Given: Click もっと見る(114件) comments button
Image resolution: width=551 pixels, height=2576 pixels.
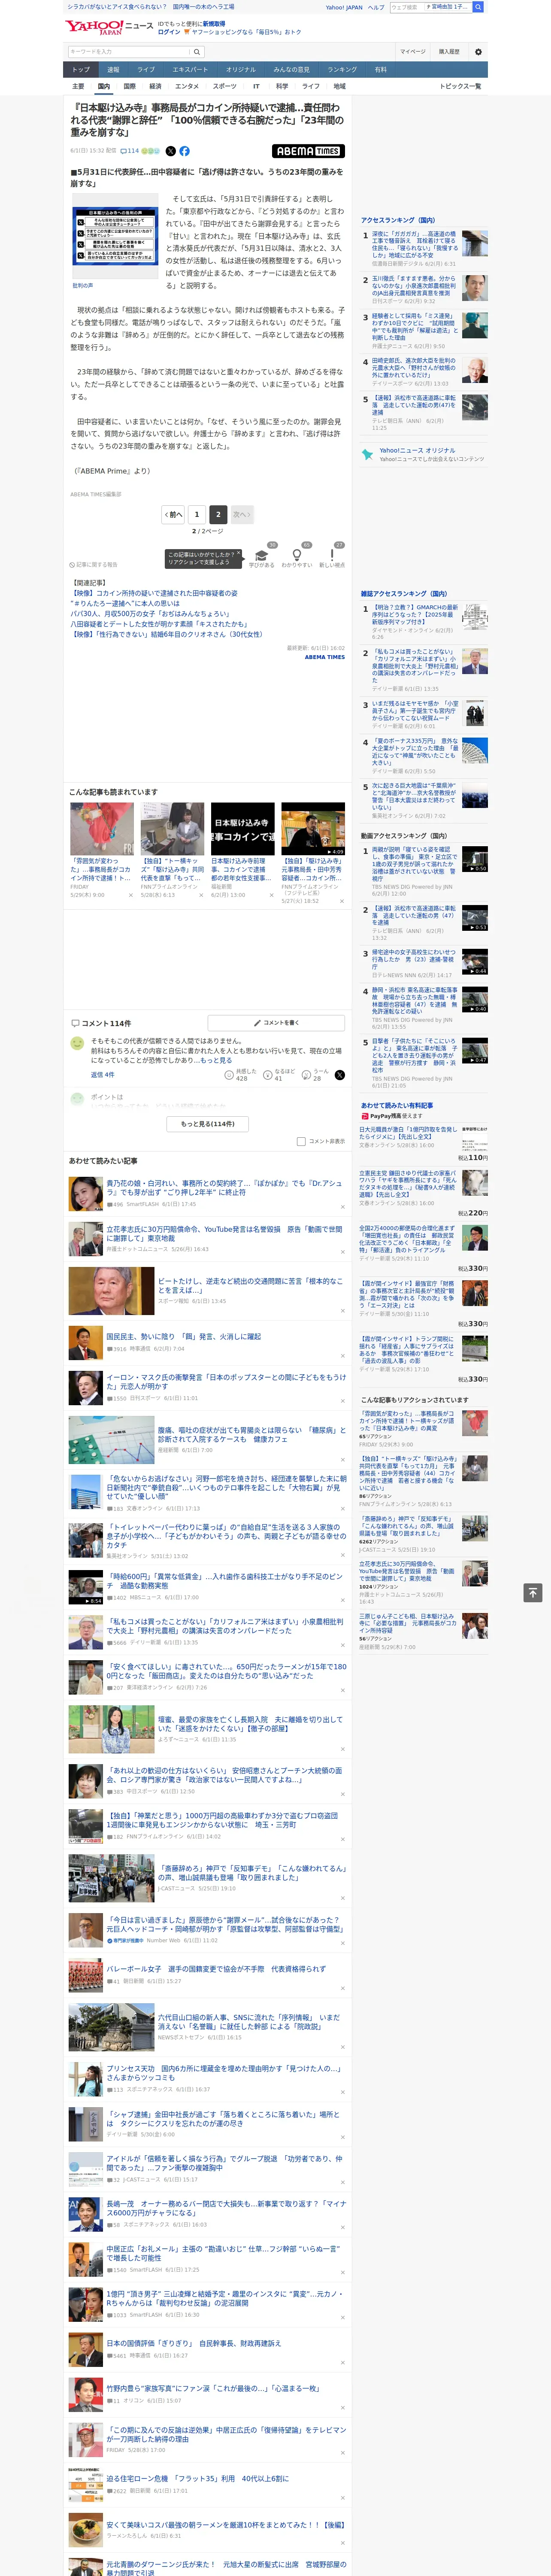Looking at the screenshot, I should pos(208,1123).
